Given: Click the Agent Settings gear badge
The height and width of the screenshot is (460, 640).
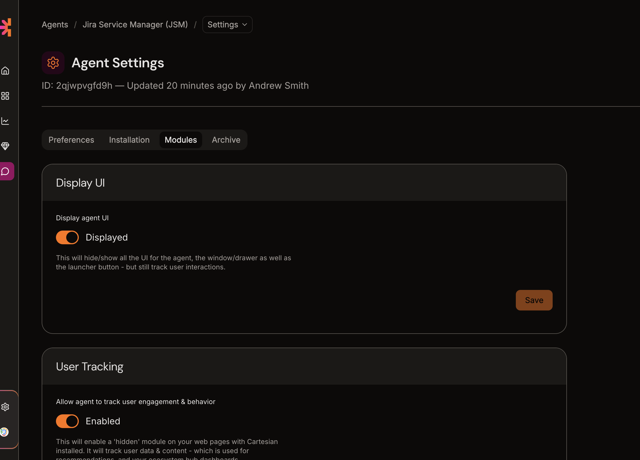Looking at the screenshot, I should tap(53, 63).
